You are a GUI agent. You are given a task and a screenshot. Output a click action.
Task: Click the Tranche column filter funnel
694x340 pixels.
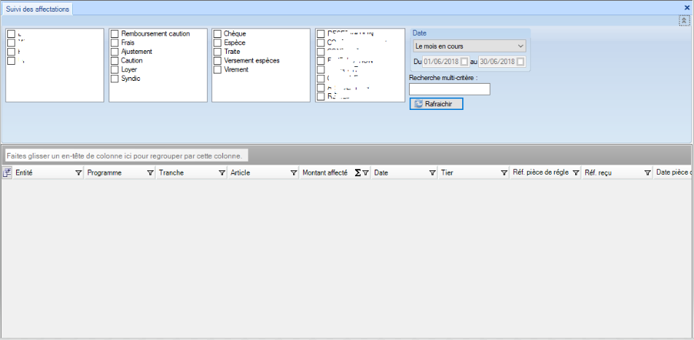pyautogui.click(x=221, y=173)
